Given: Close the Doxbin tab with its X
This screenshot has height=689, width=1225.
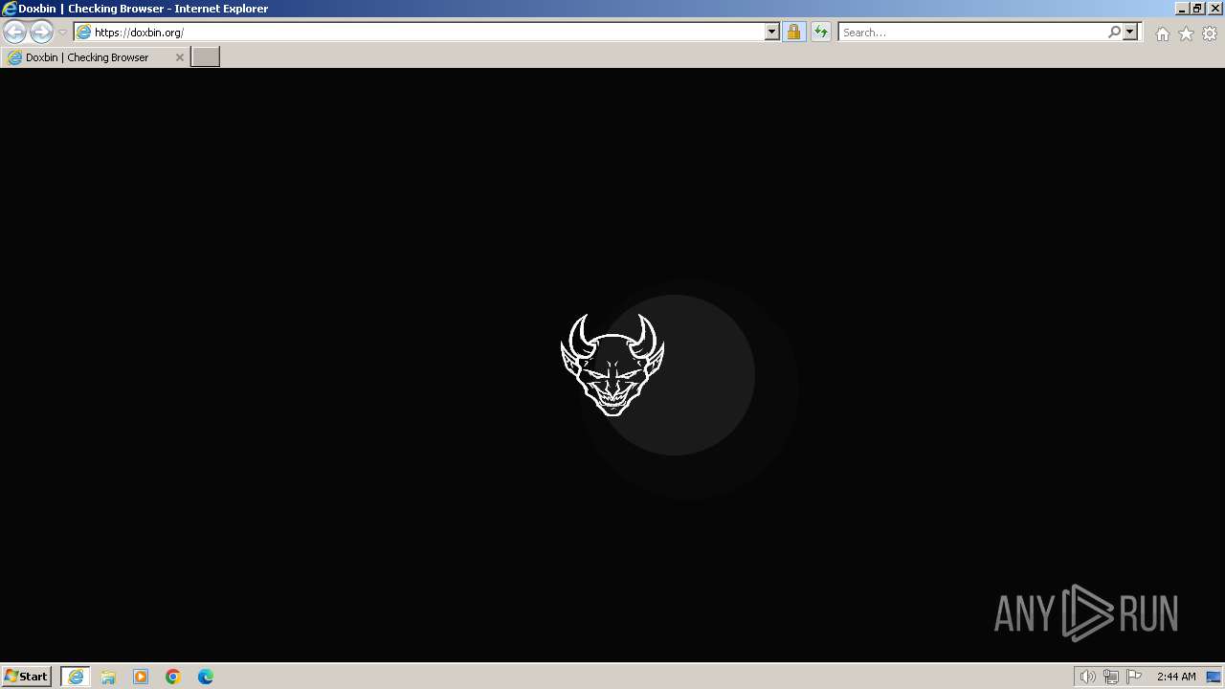Looking at the screenshot, I should [x=179, y=57].
